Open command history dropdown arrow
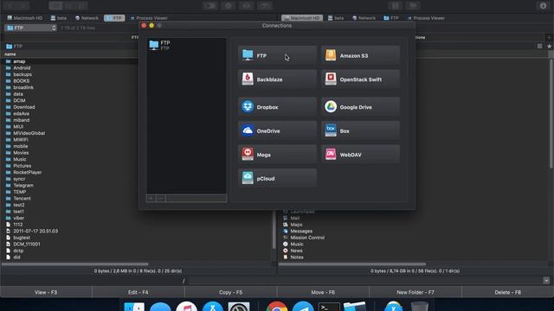This screenshot has width=554, height=311. click(546, 281)
